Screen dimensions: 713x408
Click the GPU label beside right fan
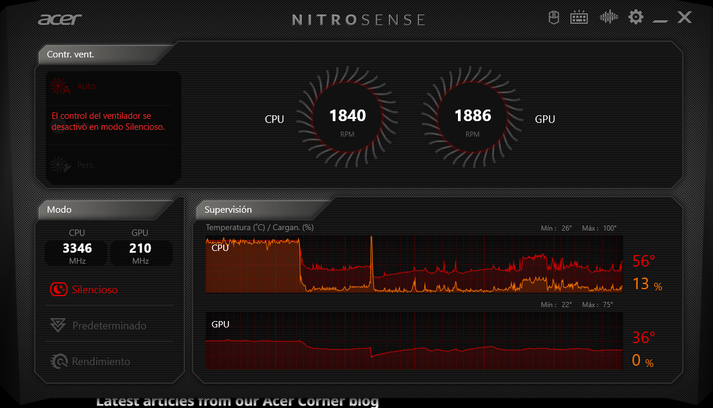pos(545,119)
